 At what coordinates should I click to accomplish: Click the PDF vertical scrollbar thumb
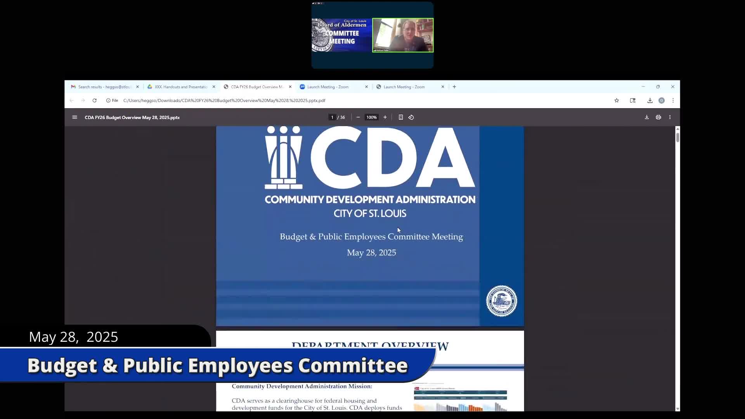(677, 137)
